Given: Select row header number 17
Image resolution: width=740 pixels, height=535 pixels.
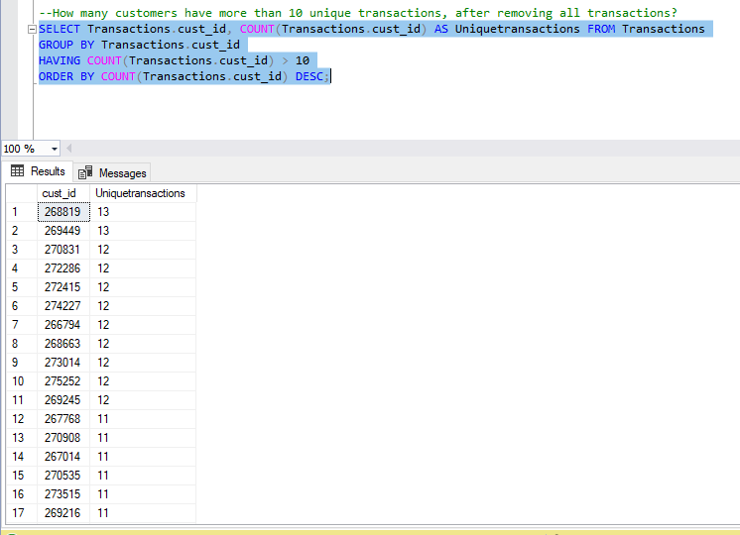Looking at the screenshot, I should pyautogui.click(x=22, y=514).
